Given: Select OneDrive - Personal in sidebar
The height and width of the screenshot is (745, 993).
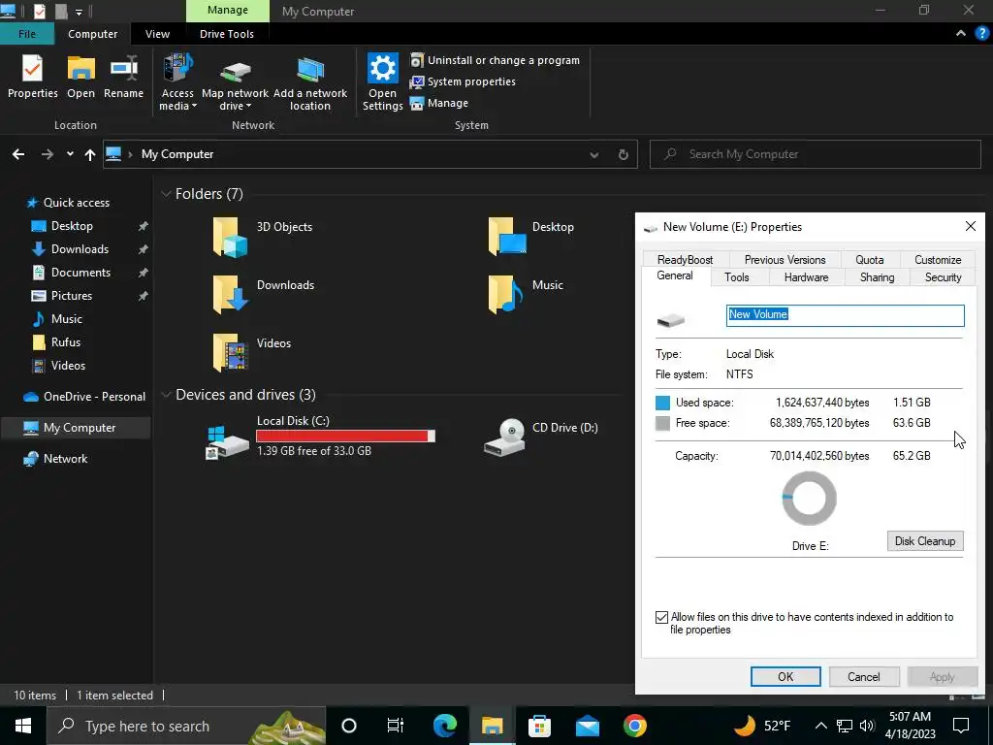Looking at the screenshot, I should 94,397.
